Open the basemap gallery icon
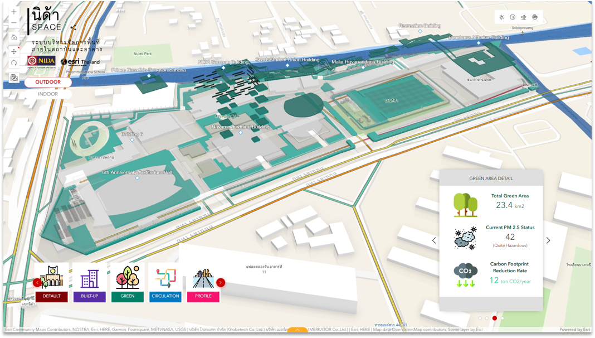The width and height of the screenshot is (595, 338). point(14,78)
